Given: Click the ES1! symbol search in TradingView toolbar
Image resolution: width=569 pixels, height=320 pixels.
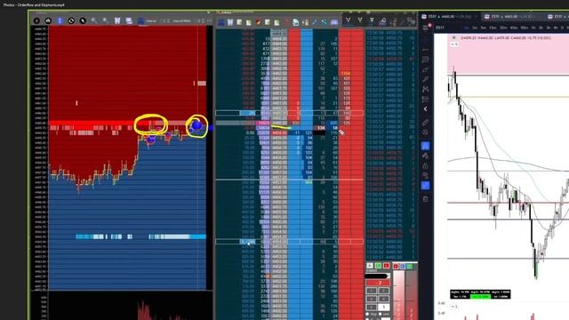Looking at the screenshot, I should pyautogui.click(x=440, y=28).
